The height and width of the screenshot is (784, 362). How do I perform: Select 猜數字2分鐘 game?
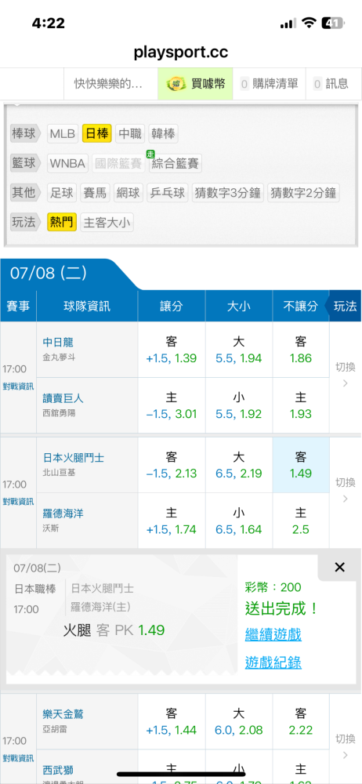[303, 193]
